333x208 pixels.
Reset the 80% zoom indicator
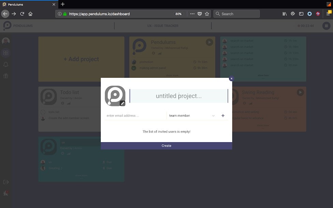point(178,14)
